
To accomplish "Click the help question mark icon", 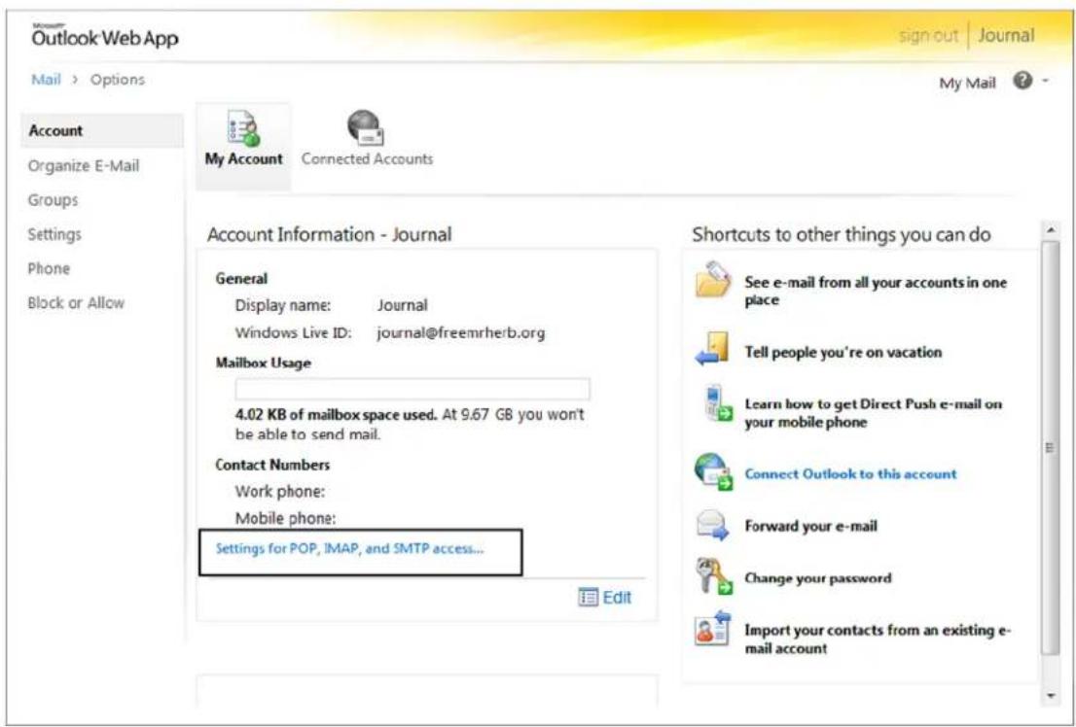I will click(x=1022, y=81).
